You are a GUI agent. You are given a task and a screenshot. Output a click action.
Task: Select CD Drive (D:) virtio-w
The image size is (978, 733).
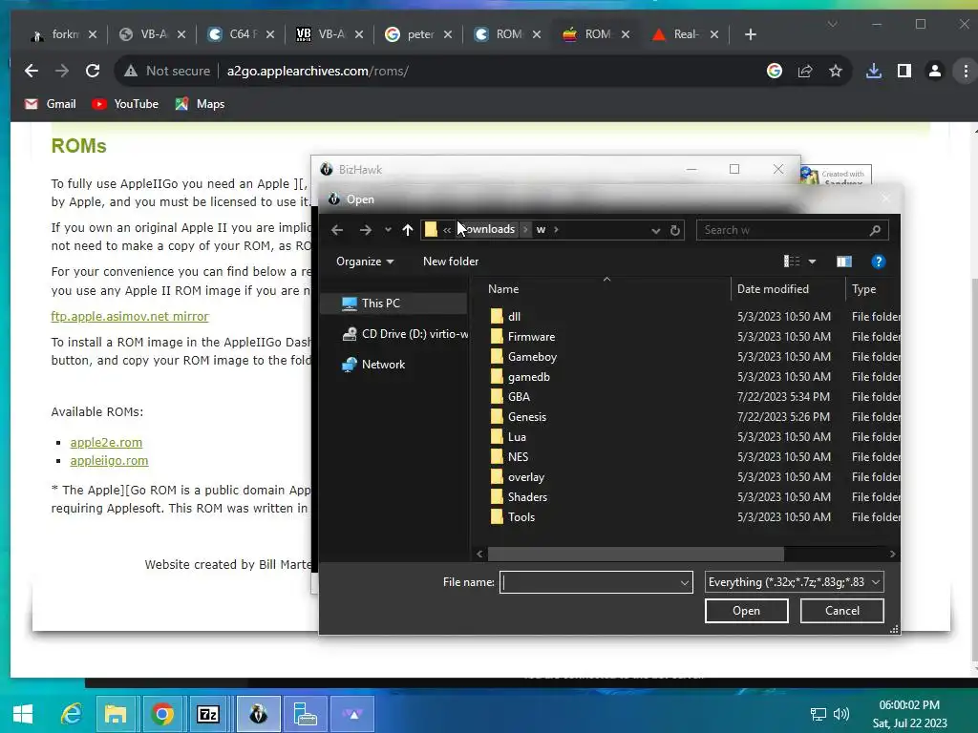404,334
